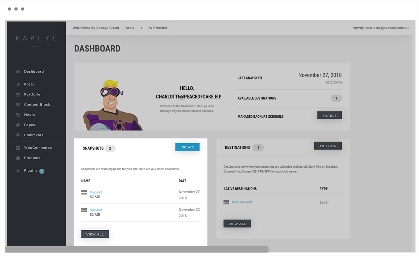
Task: Click the Active Destinations column header
Action: click(240, 189)
